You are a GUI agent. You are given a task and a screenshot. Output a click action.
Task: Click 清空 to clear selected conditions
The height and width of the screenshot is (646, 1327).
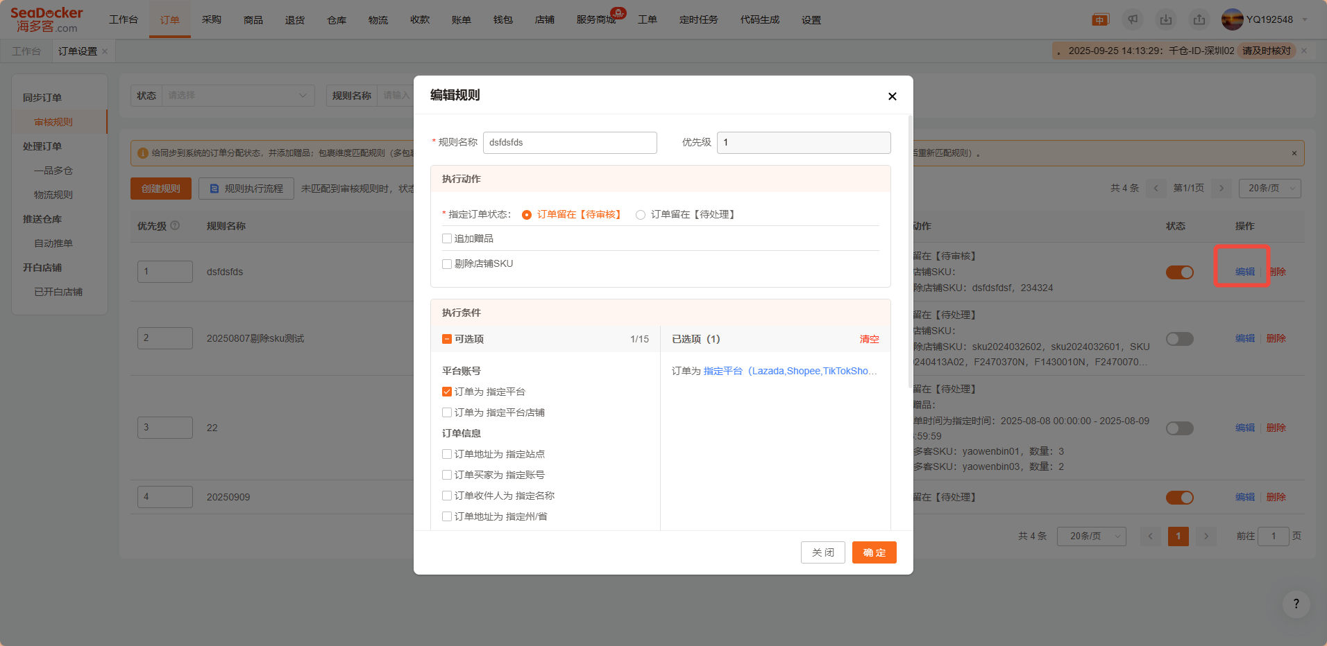pos(869,339)
